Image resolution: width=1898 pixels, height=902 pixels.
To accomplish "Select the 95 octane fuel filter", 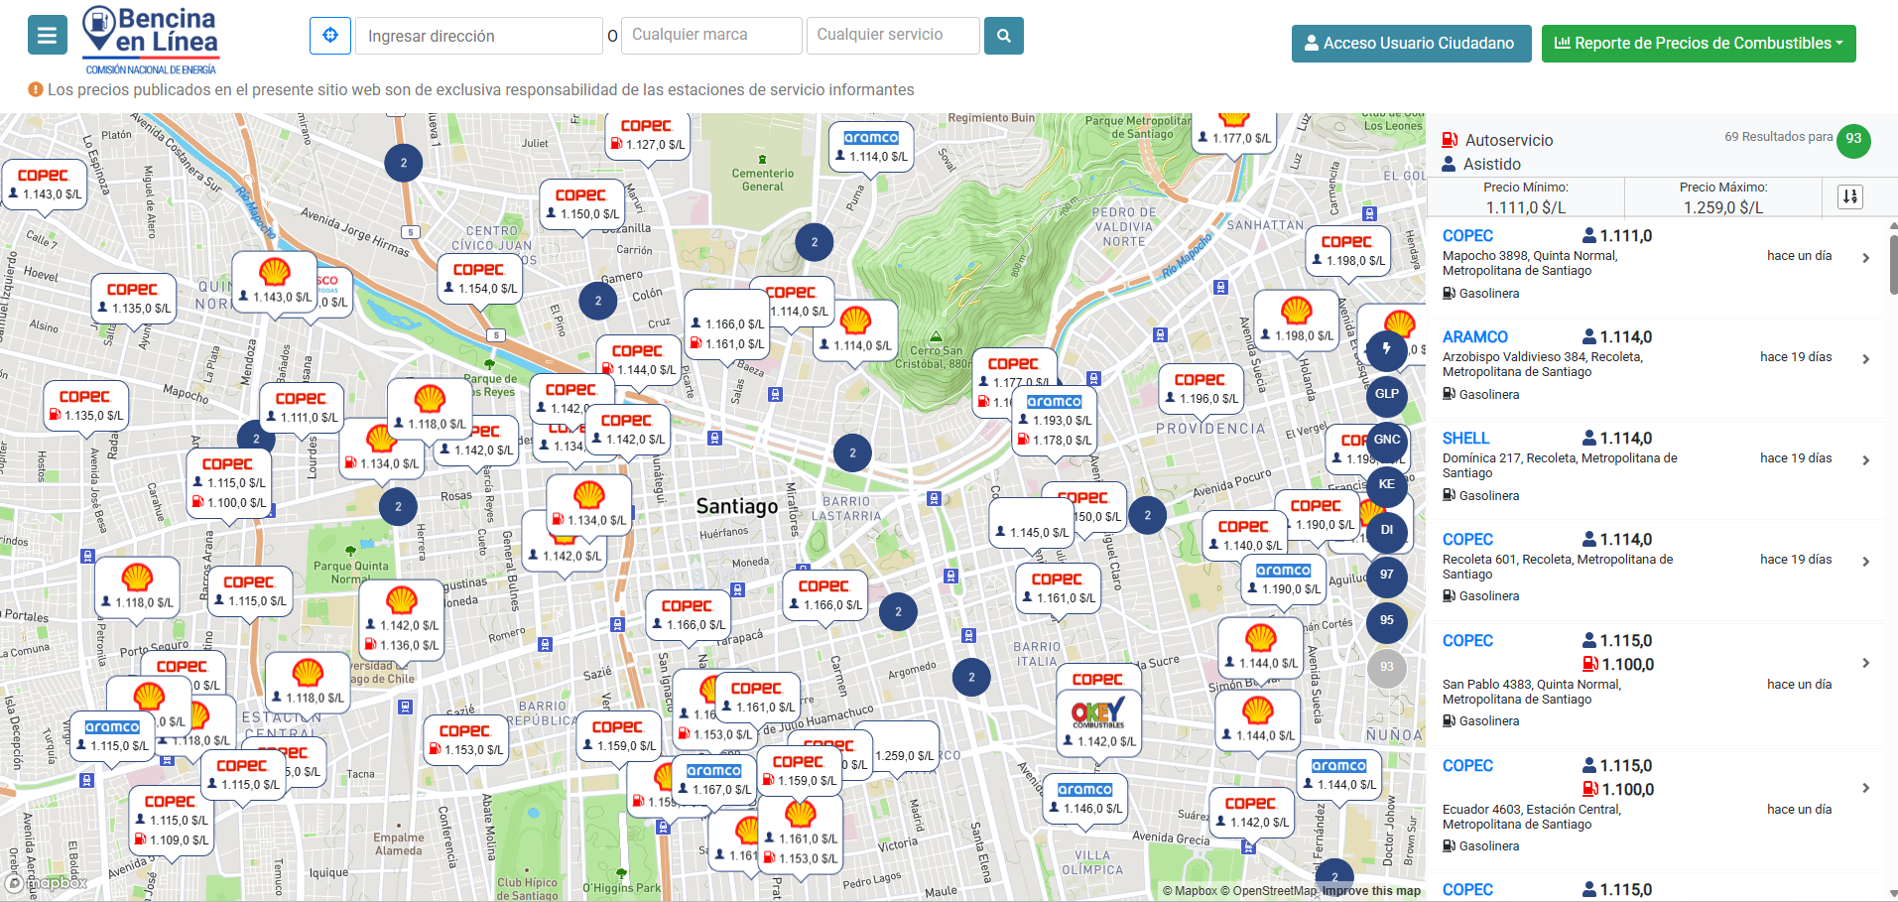I will pos(1386,620).
